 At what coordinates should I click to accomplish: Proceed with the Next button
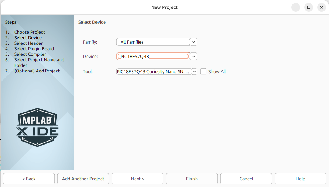click(138, 178)
